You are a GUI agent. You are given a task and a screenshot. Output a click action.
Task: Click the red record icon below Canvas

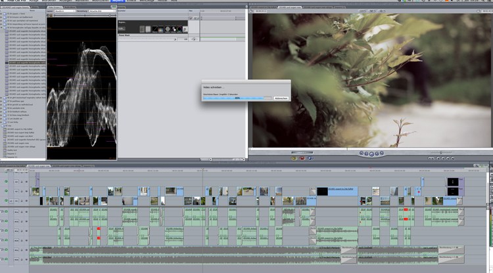tap(302, 158)
